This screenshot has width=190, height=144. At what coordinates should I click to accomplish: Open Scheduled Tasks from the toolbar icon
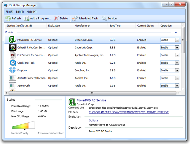click(75, 19)
